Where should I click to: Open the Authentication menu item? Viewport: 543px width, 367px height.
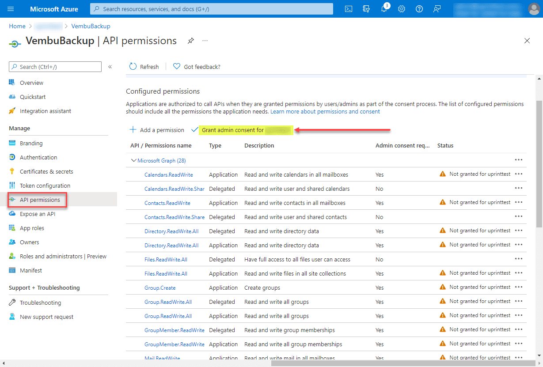(x=38, y=157)
